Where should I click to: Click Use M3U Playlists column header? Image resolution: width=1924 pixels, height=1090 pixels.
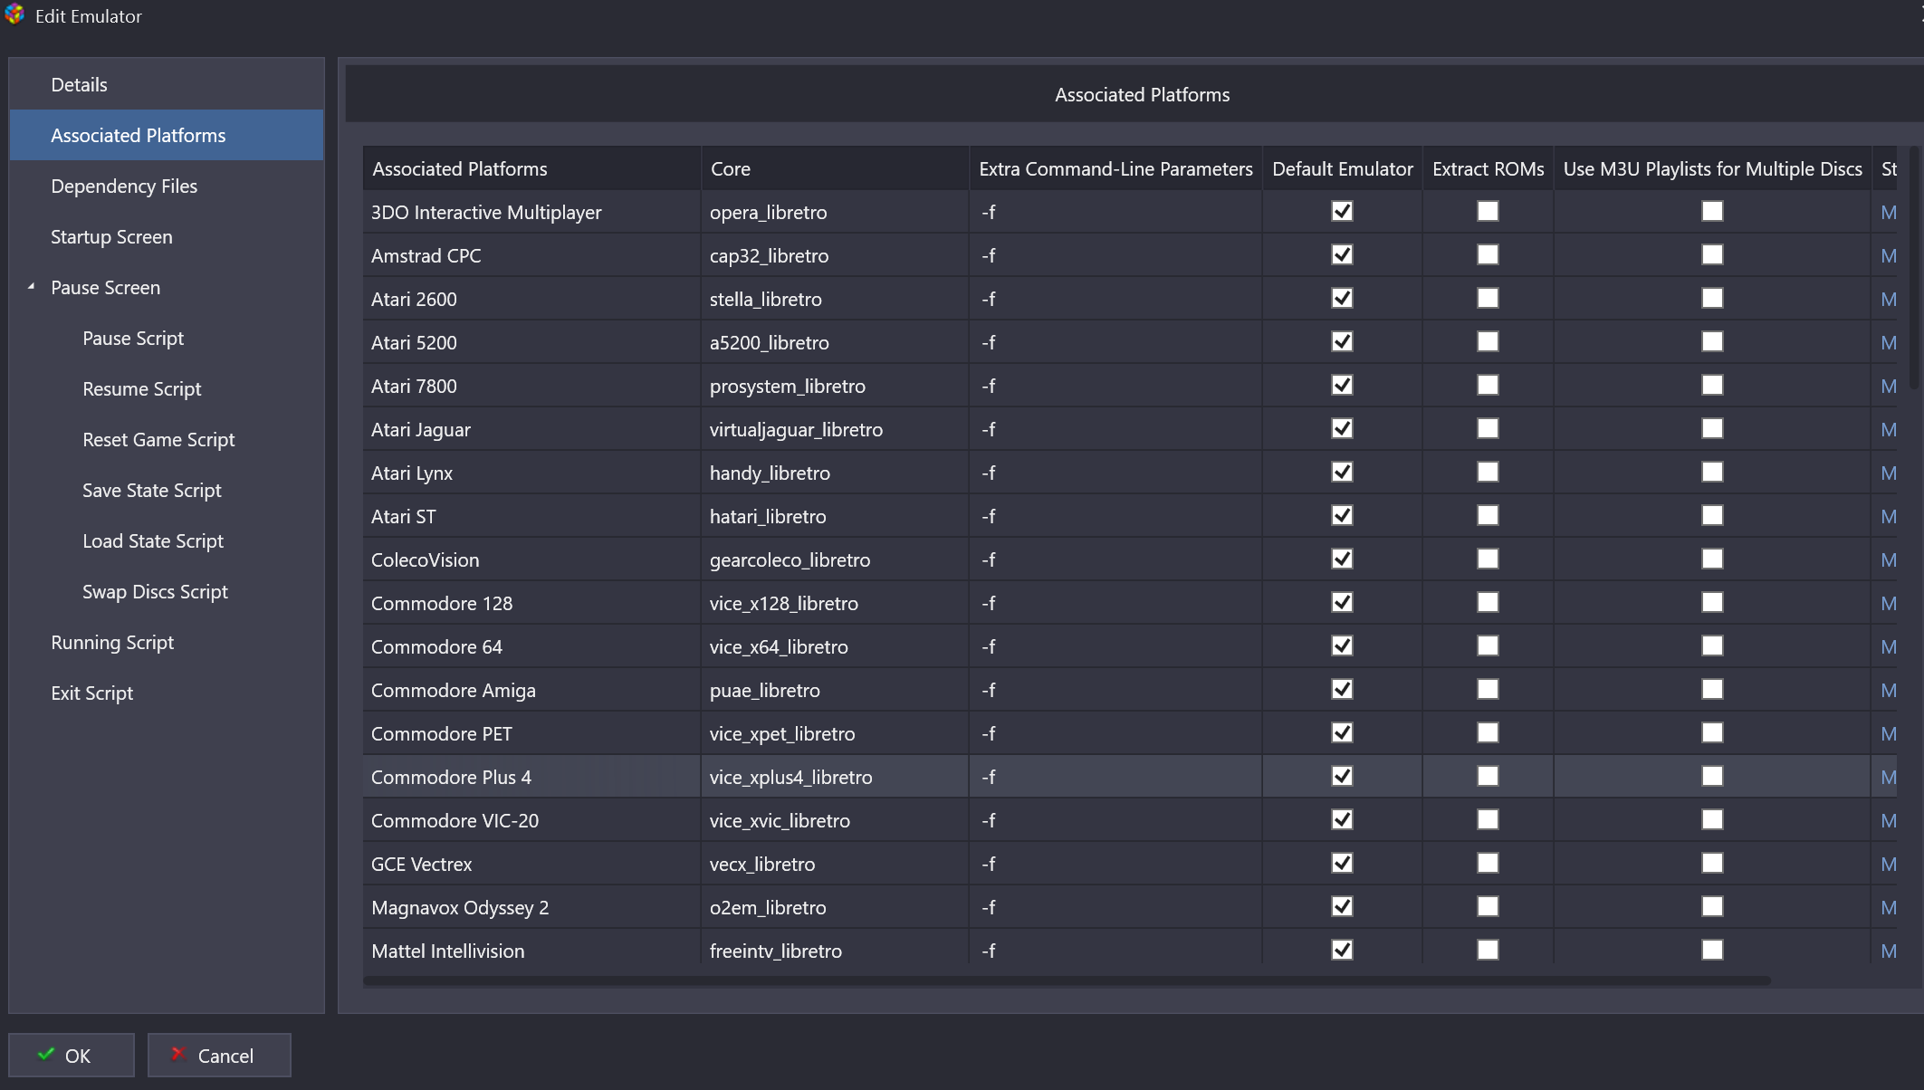point(1712,168)
